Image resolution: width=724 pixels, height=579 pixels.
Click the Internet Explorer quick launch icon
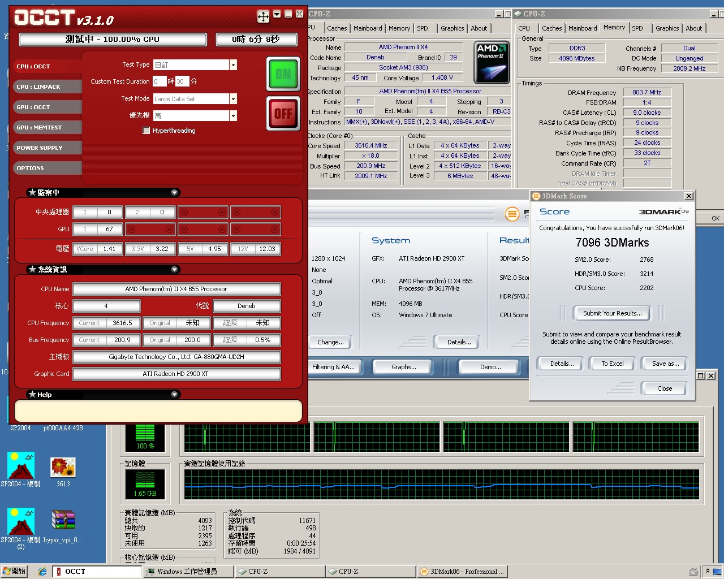point(42,572)
